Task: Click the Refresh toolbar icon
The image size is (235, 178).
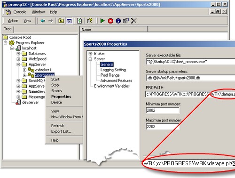Action: (79, 21)
